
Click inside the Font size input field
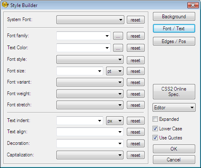[80, 71]
